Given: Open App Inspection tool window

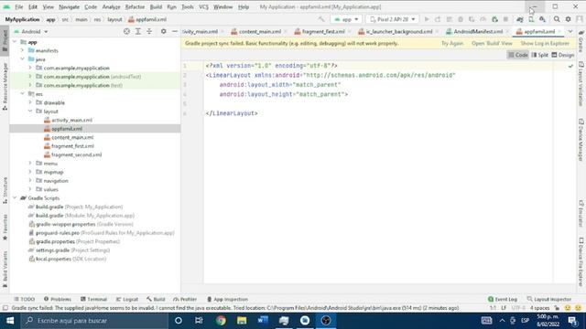Looking at the screenshot, I should pyautogui.click(x=227, y=299).
